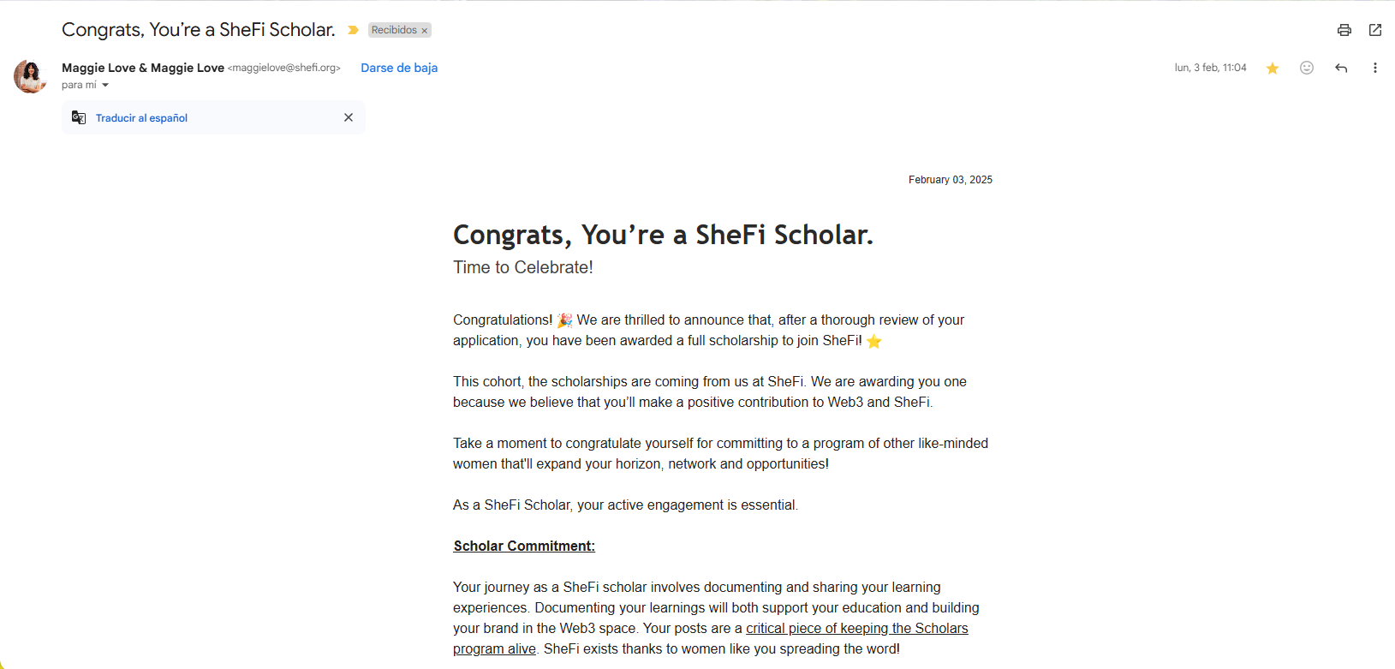This screenshot has width=1395, height=669.
Task: Click Maggie Love's profile avatar
Action: click(x=31, y=76)
